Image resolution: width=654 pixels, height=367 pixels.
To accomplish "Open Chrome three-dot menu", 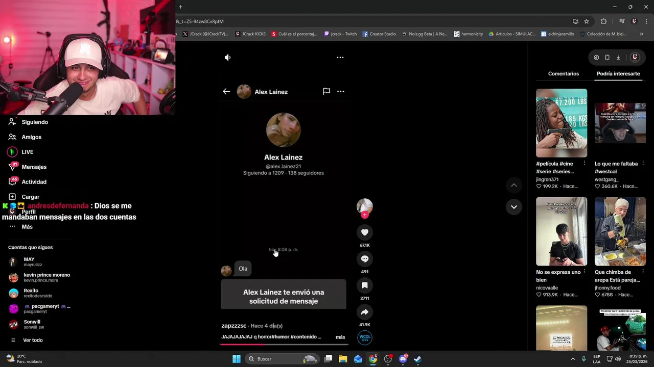I will click(x=646, y=21).
